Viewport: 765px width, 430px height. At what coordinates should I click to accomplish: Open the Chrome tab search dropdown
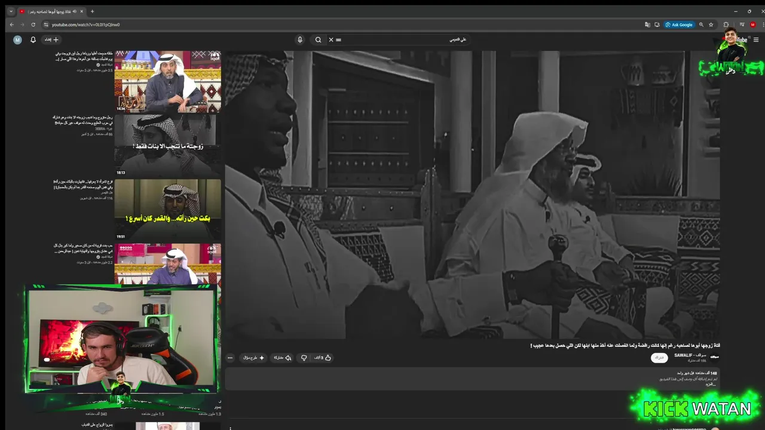(11, 11)
